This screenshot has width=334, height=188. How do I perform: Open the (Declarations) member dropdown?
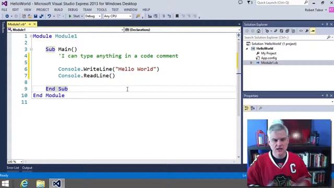[x=183, y=30]
